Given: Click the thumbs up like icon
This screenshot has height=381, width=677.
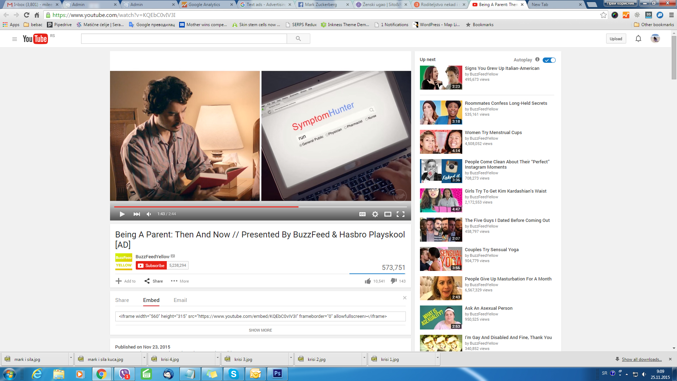Looking at the screenshot, I should (x=368, y=281).
